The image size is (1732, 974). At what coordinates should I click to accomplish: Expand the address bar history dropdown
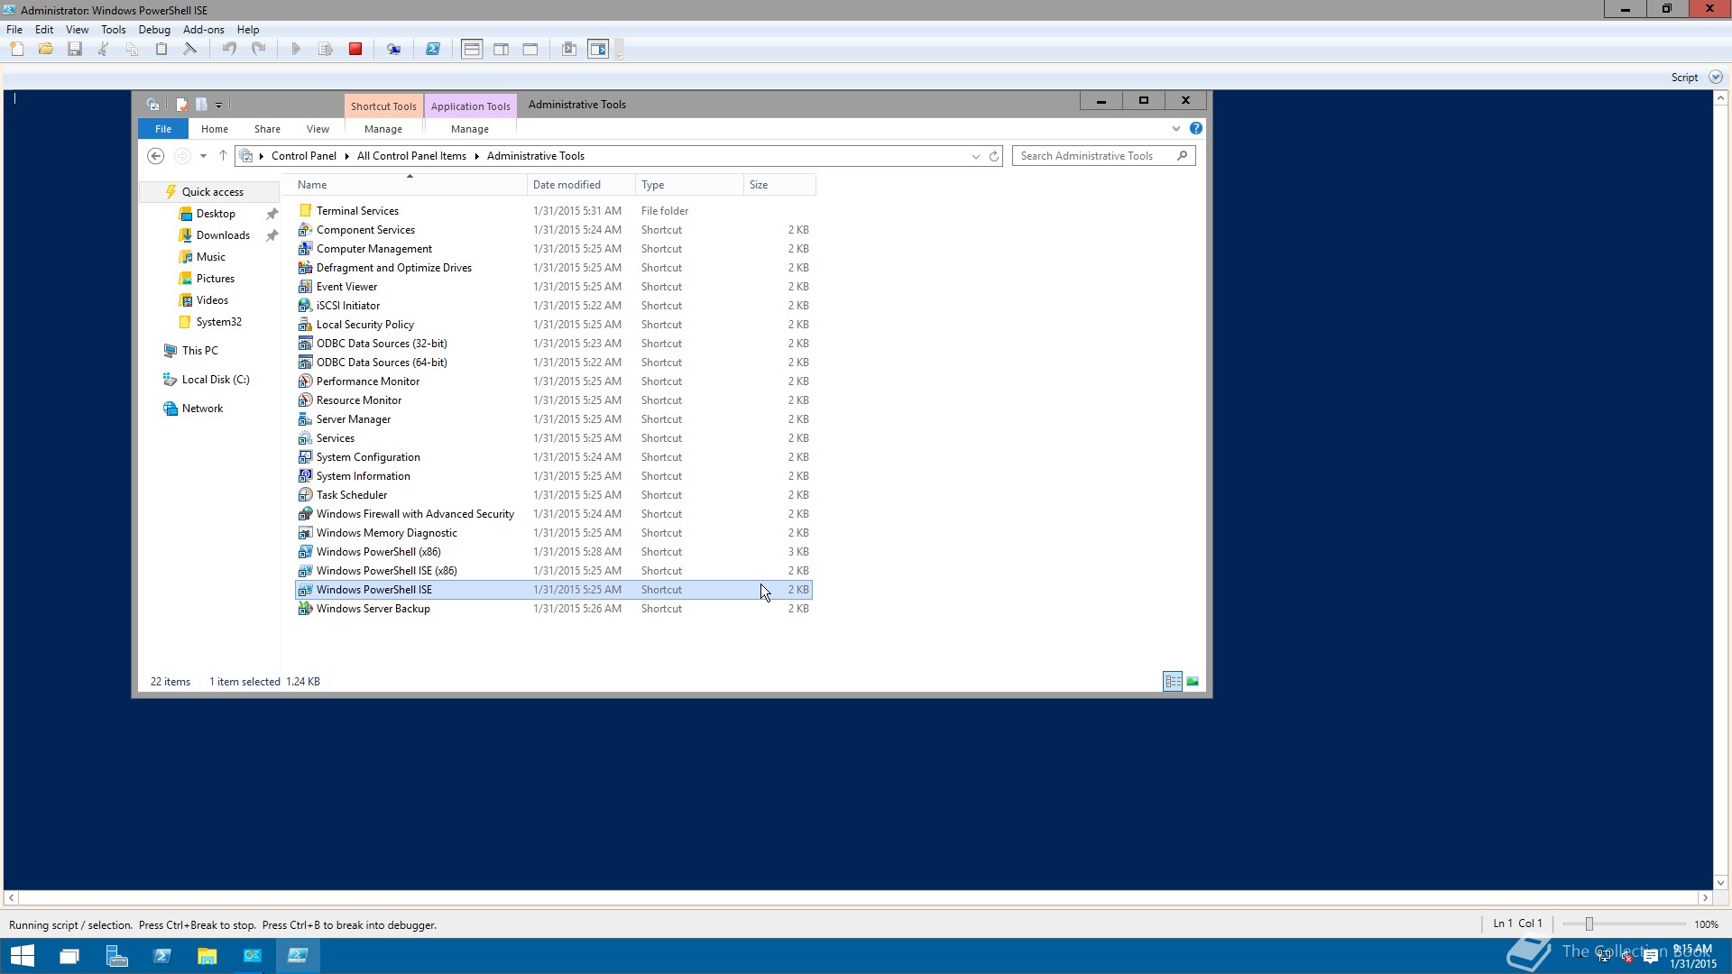coord(975,156)
